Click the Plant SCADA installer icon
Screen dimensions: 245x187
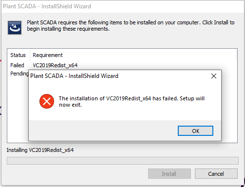15,28
